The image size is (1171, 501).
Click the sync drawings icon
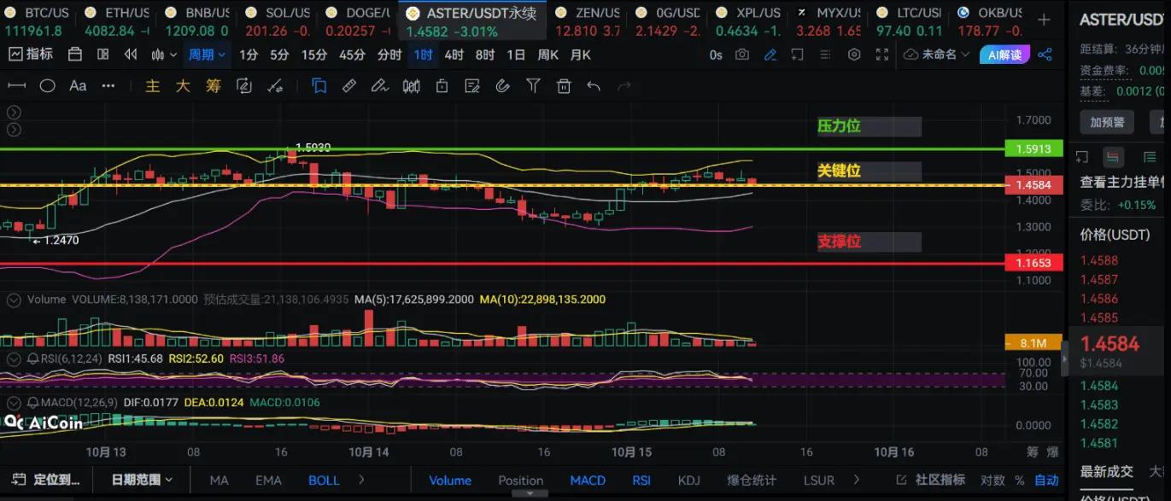point(243,85)
